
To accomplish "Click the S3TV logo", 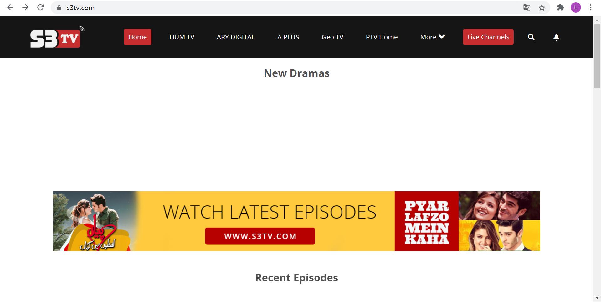I will 57,37.
